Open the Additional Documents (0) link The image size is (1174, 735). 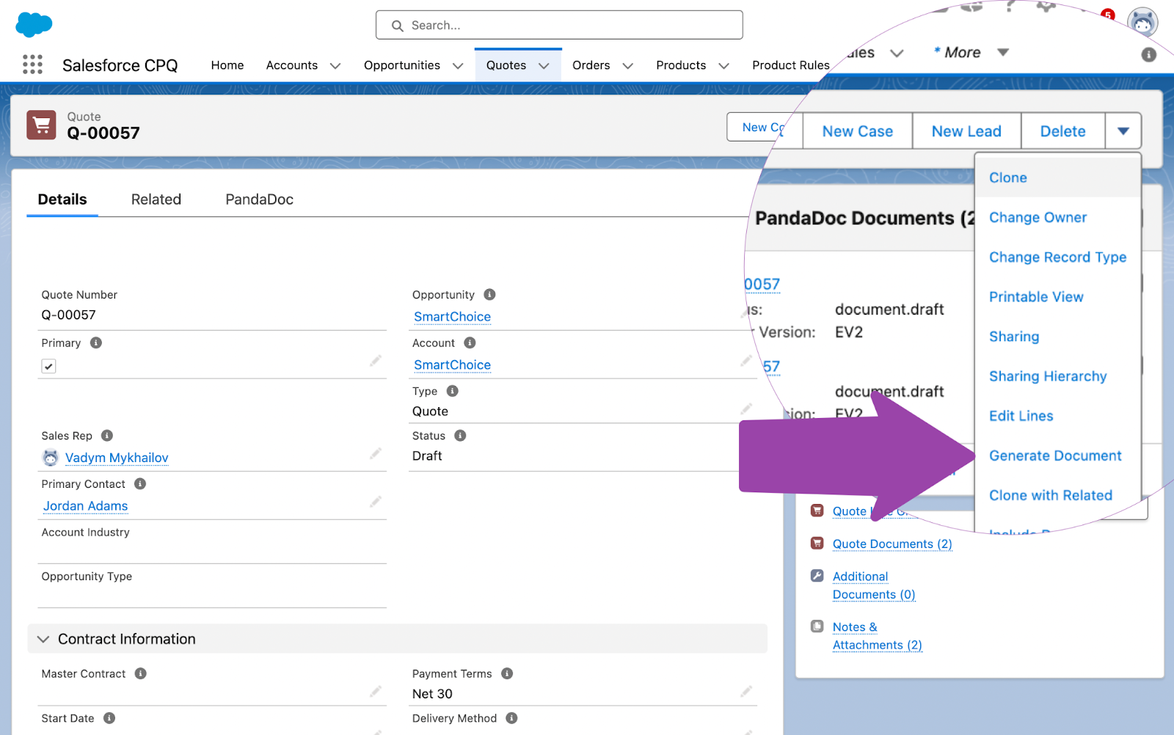click(x=874, y=585)
